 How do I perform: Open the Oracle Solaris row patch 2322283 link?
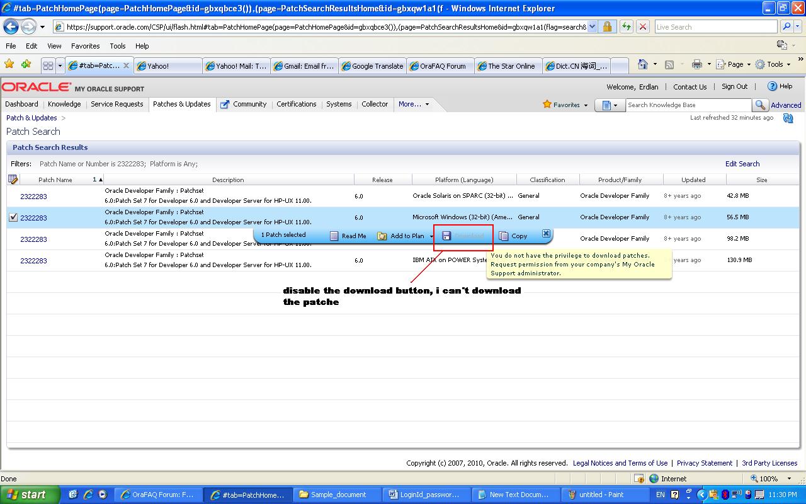click(33, 197)
